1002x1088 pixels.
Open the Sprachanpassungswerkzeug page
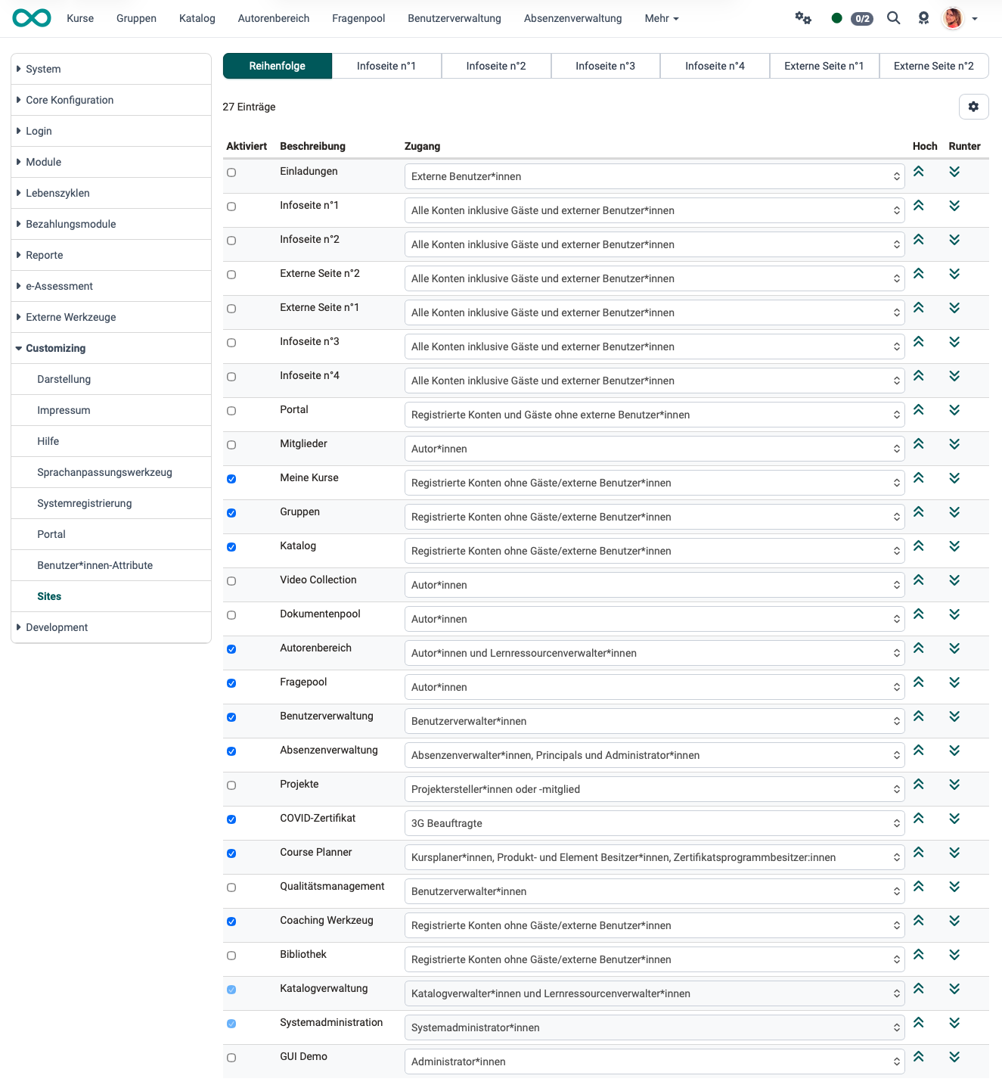point(104,471)
